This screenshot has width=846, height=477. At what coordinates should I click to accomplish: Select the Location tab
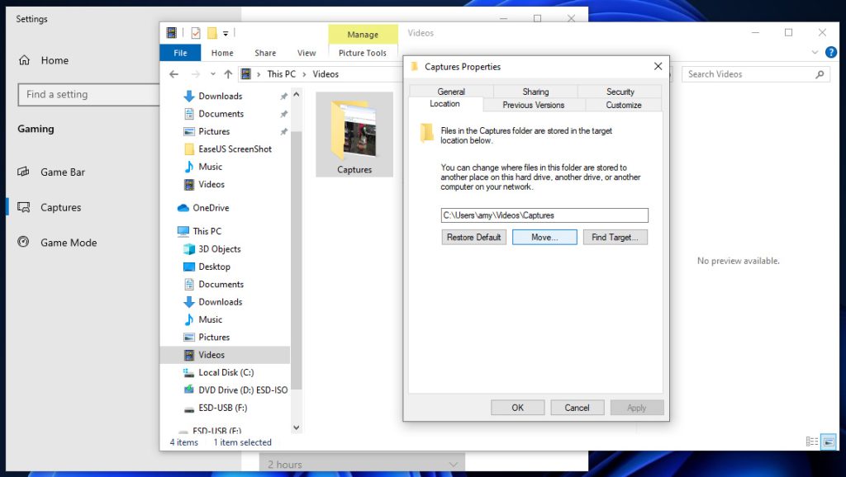(x=444, y=103)
